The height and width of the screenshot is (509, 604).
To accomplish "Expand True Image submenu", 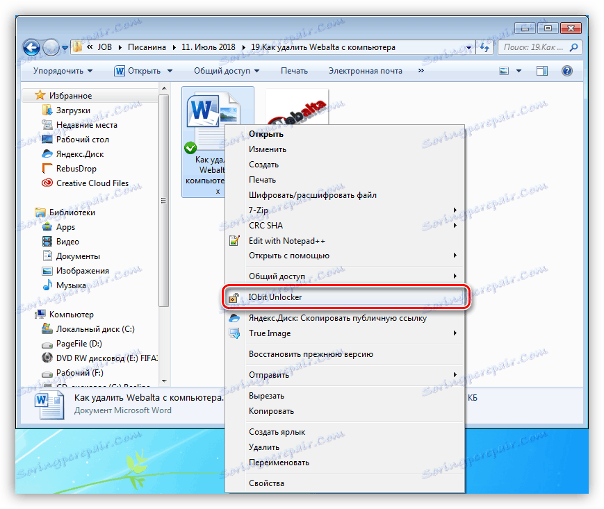I will pyautogui.click(x=345, y=333).
